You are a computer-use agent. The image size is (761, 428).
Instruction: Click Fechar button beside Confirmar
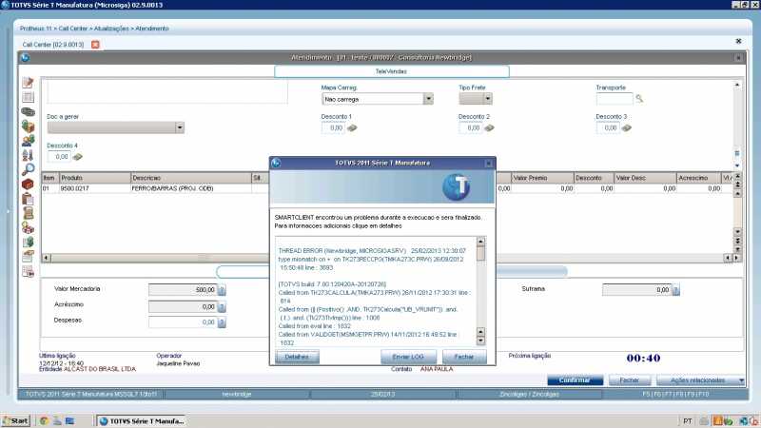[x=630, y=380]
